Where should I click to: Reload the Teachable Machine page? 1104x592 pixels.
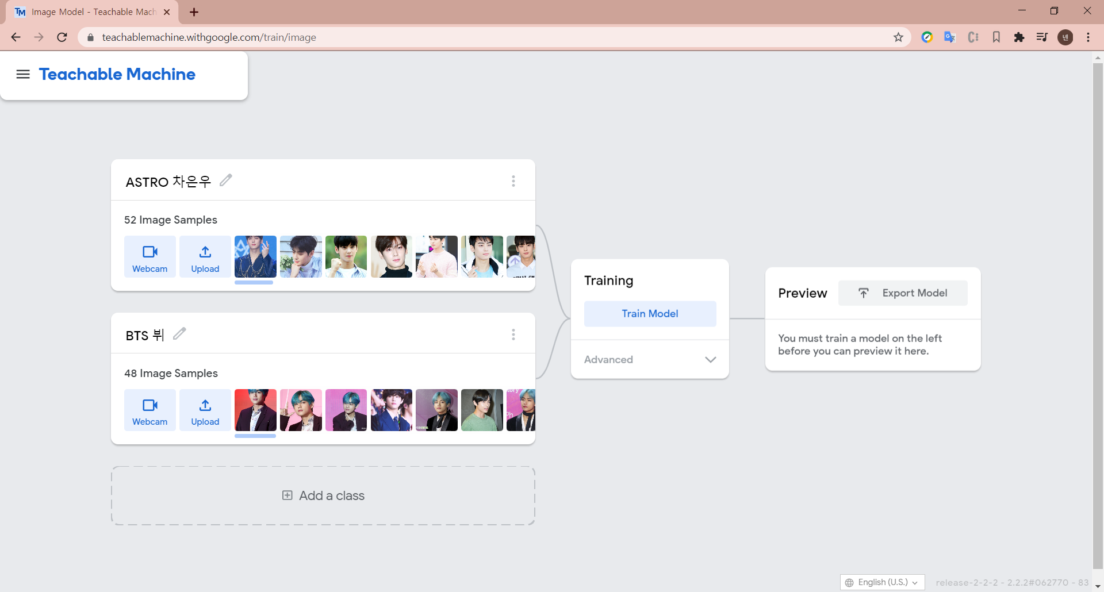click(x=62, y=37)
